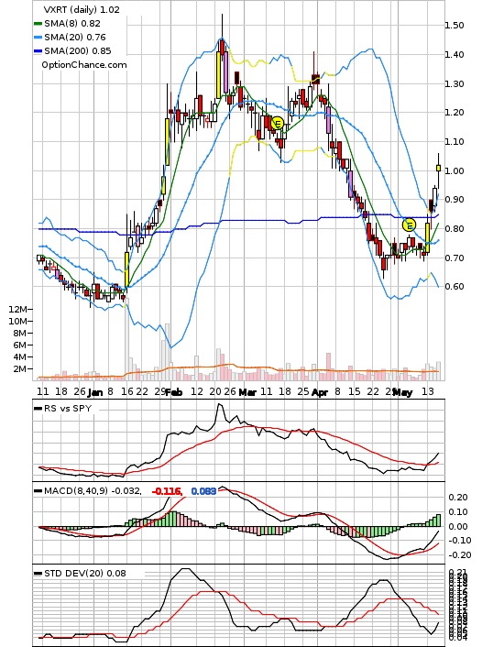Click the tall yellow candle in late February

pyautogui.click(x=219, y=74)
